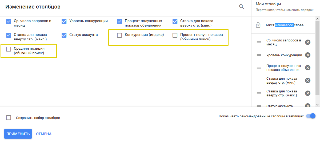The width and height of the screenshot is (320, 141).
Task: Remove 'Ср. число запросов в месяц' column
Action: coord(308,42)
